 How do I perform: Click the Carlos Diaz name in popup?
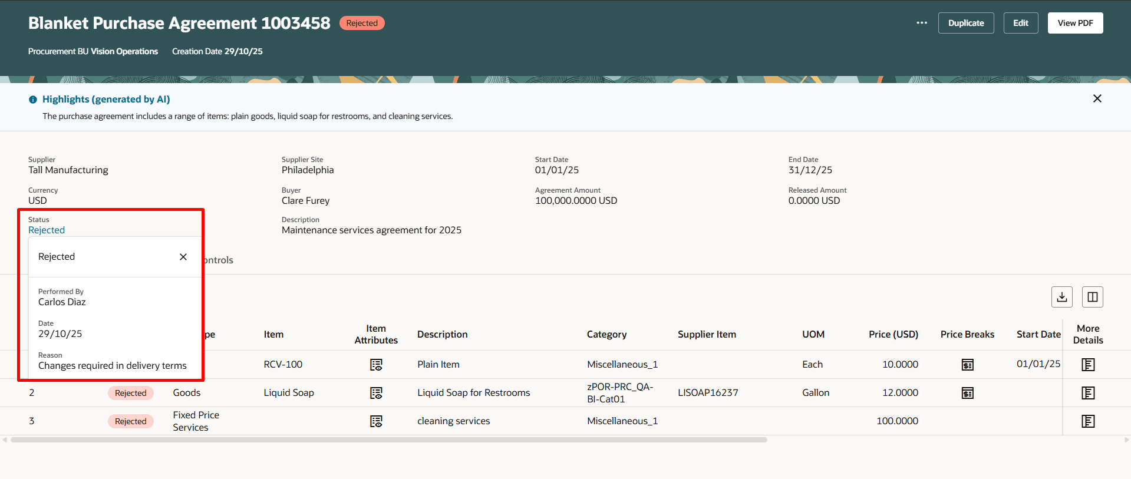click(62, 302)
